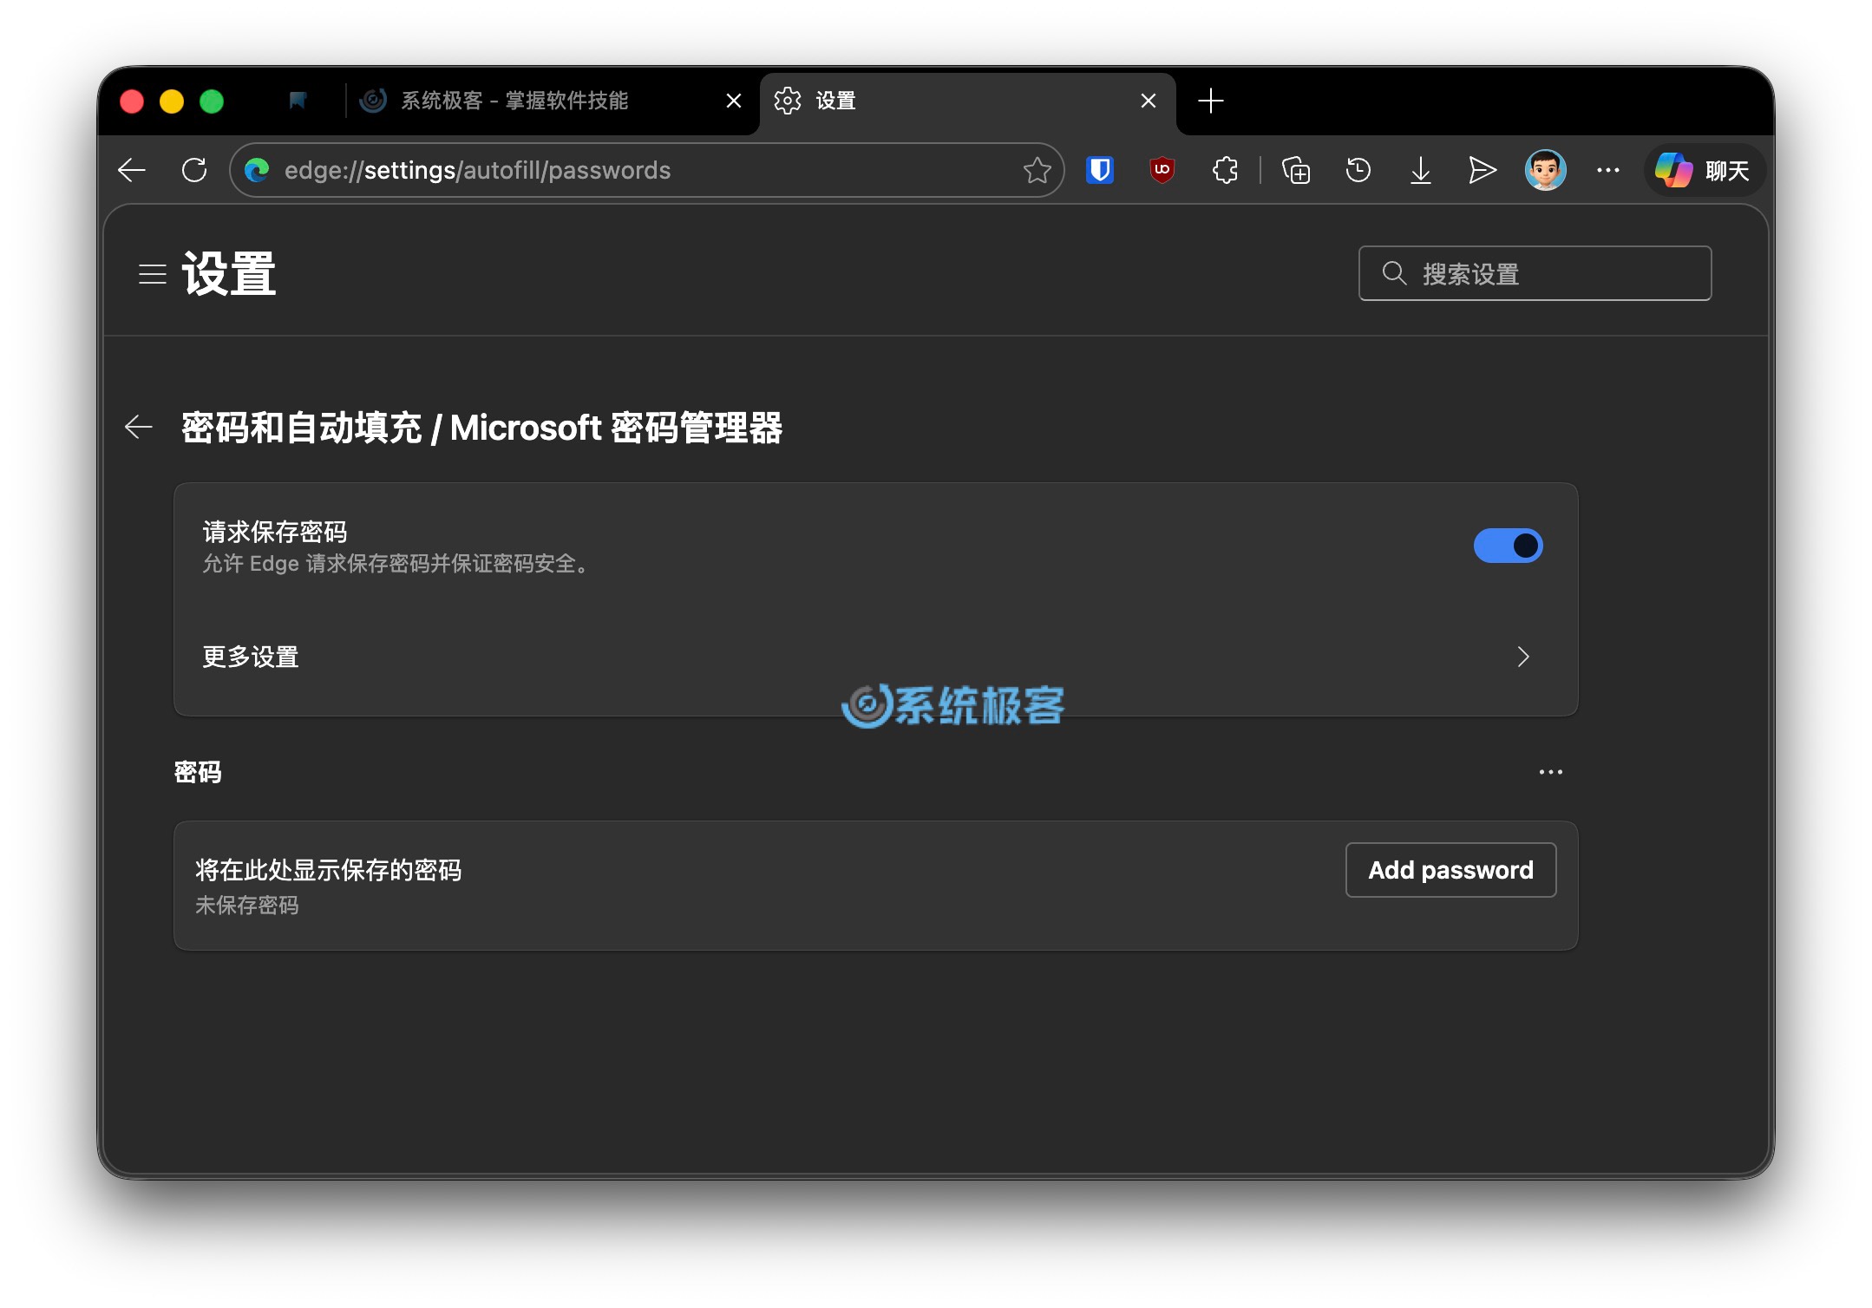Go back to 密码和自动填充 page
This screenshot has width=1872, height=1308.
139,427
